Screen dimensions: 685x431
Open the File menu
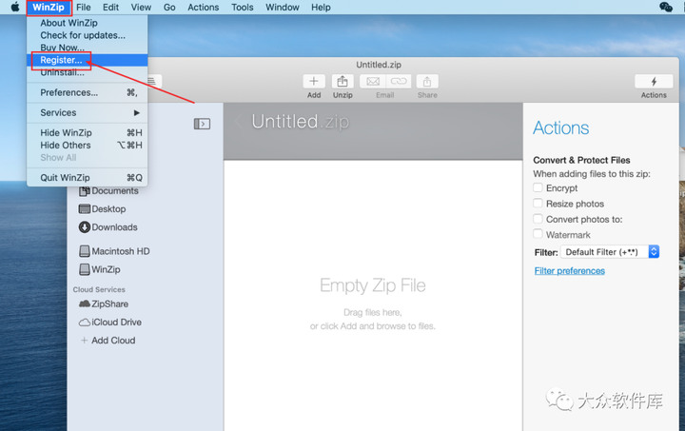(x=84, y=7)
